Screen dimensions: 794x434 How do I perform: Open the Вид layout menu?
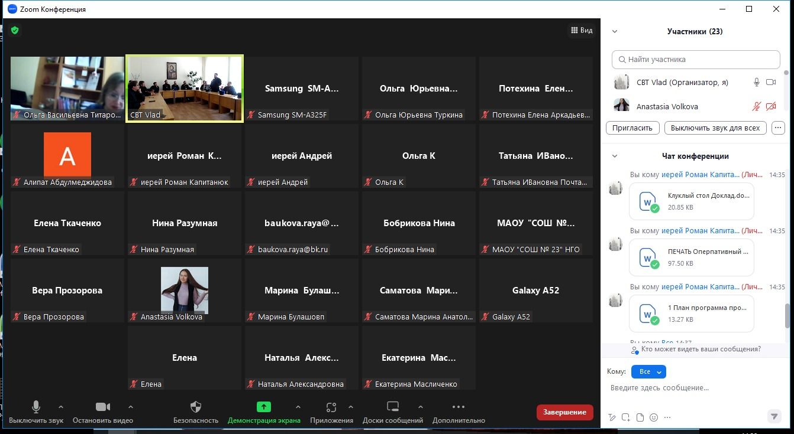[x=581, y=30]
